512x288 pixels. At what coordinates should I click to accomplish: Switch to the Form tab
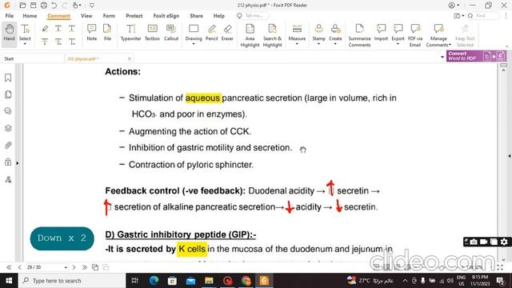click(x=109, y=16)
